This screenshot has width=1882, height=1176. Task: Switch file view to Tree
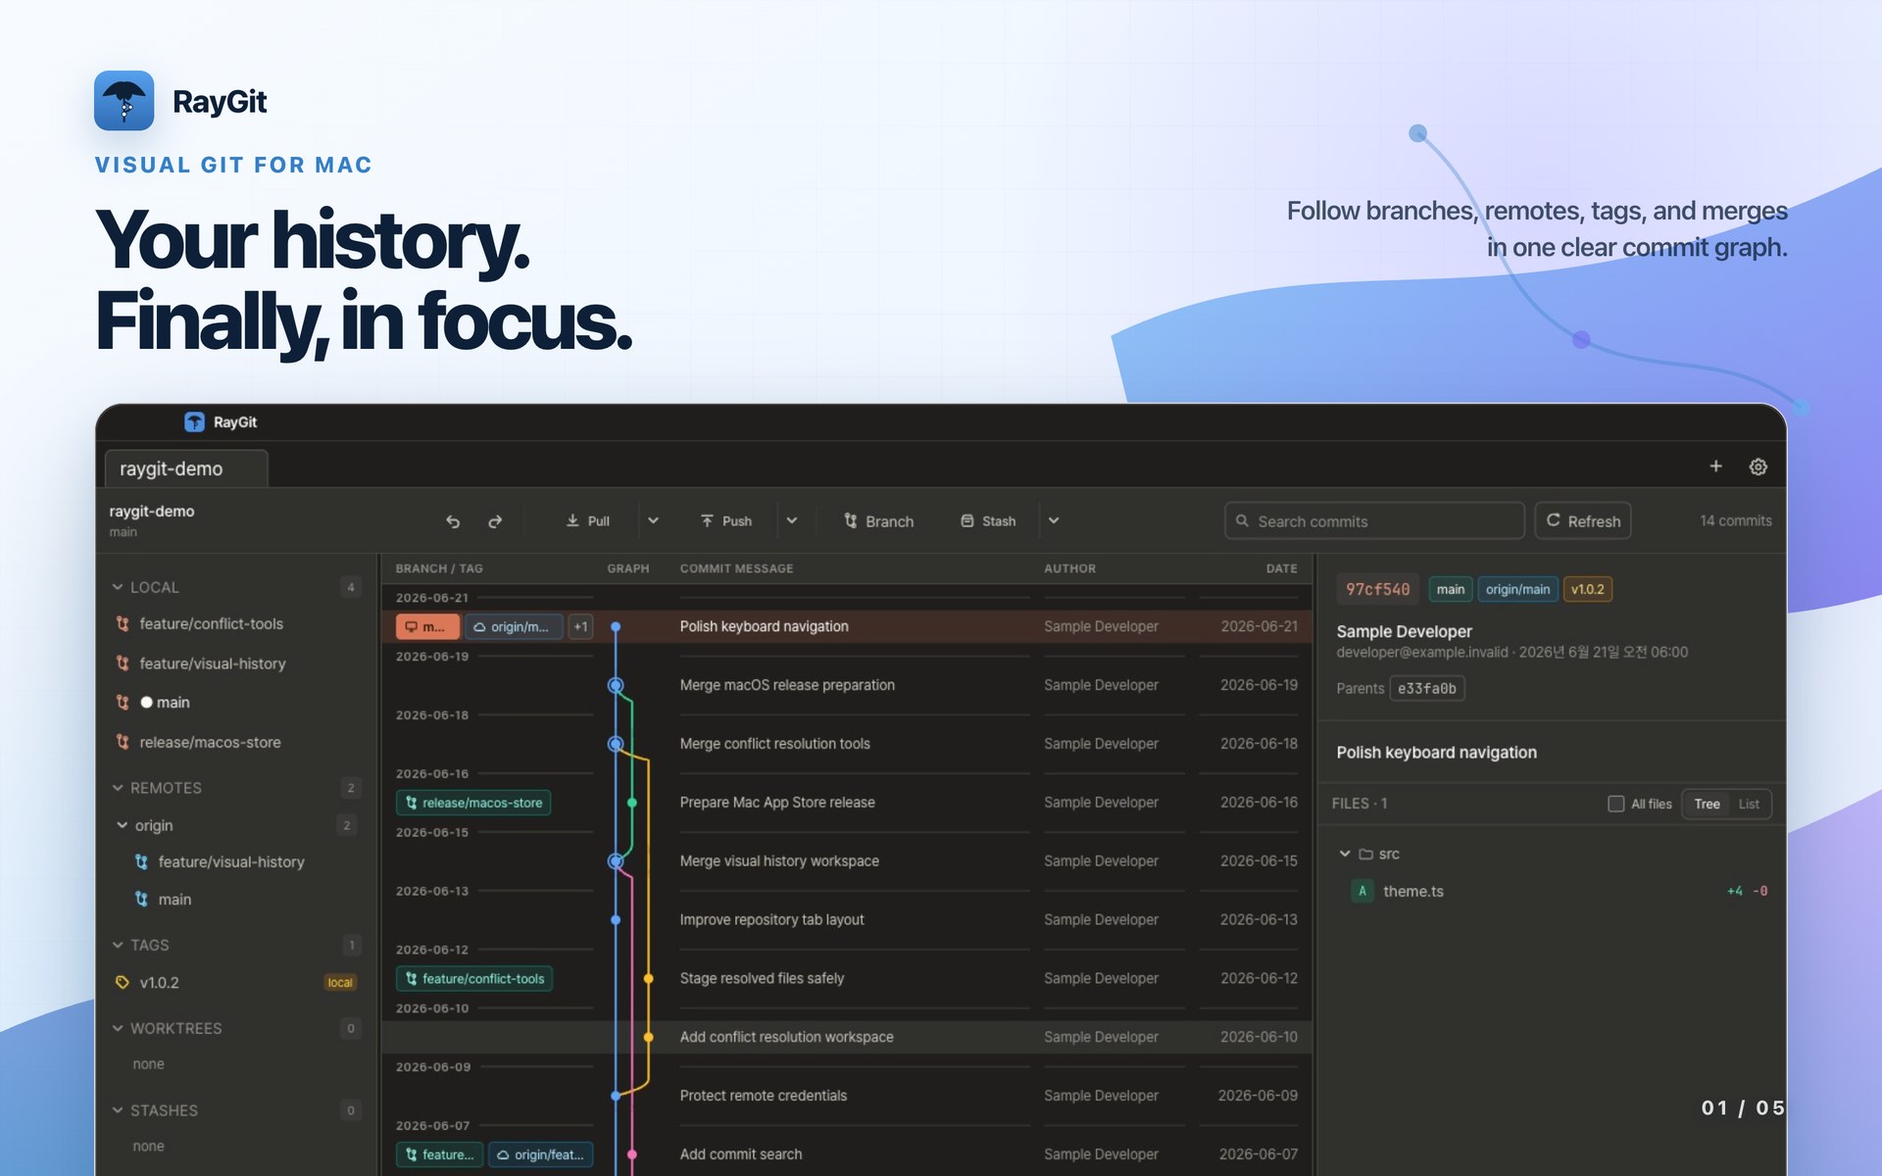[1707, 804]
